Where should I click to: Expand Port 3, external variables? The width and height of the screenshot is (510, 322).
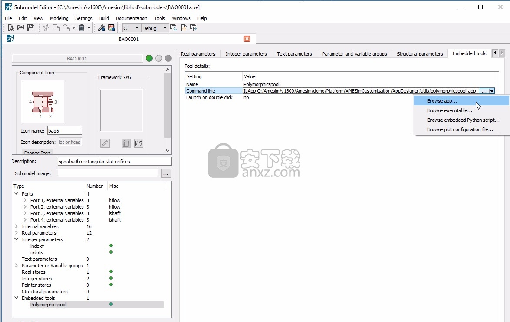click(25, 213)
